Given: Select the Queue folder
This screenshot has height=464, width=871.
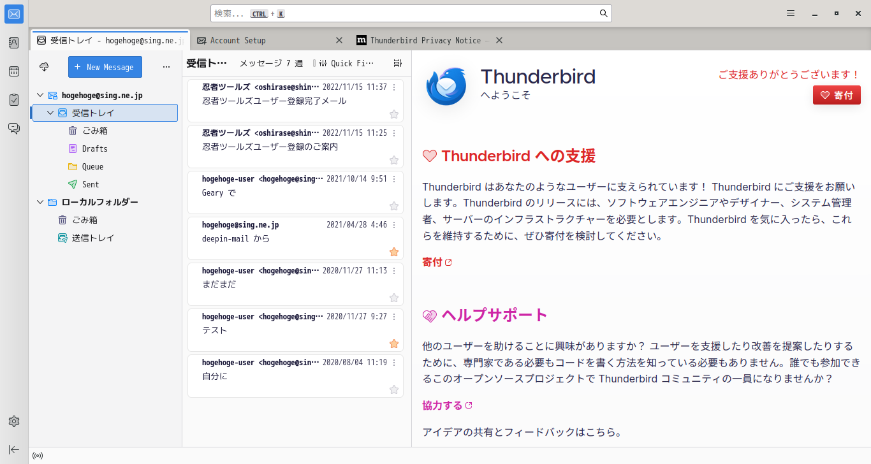Looking at the screenshot, I should [x=105, y=166].
